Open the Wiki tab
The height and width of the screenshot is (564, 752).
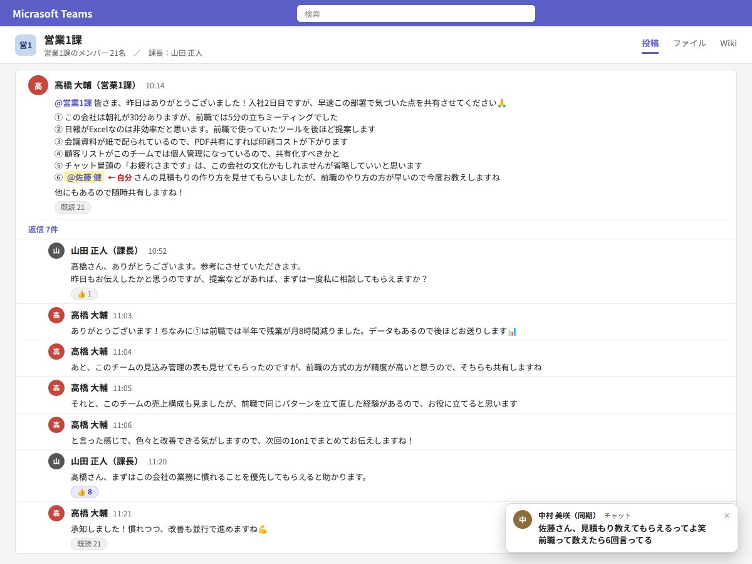click(x=728, y=43)
